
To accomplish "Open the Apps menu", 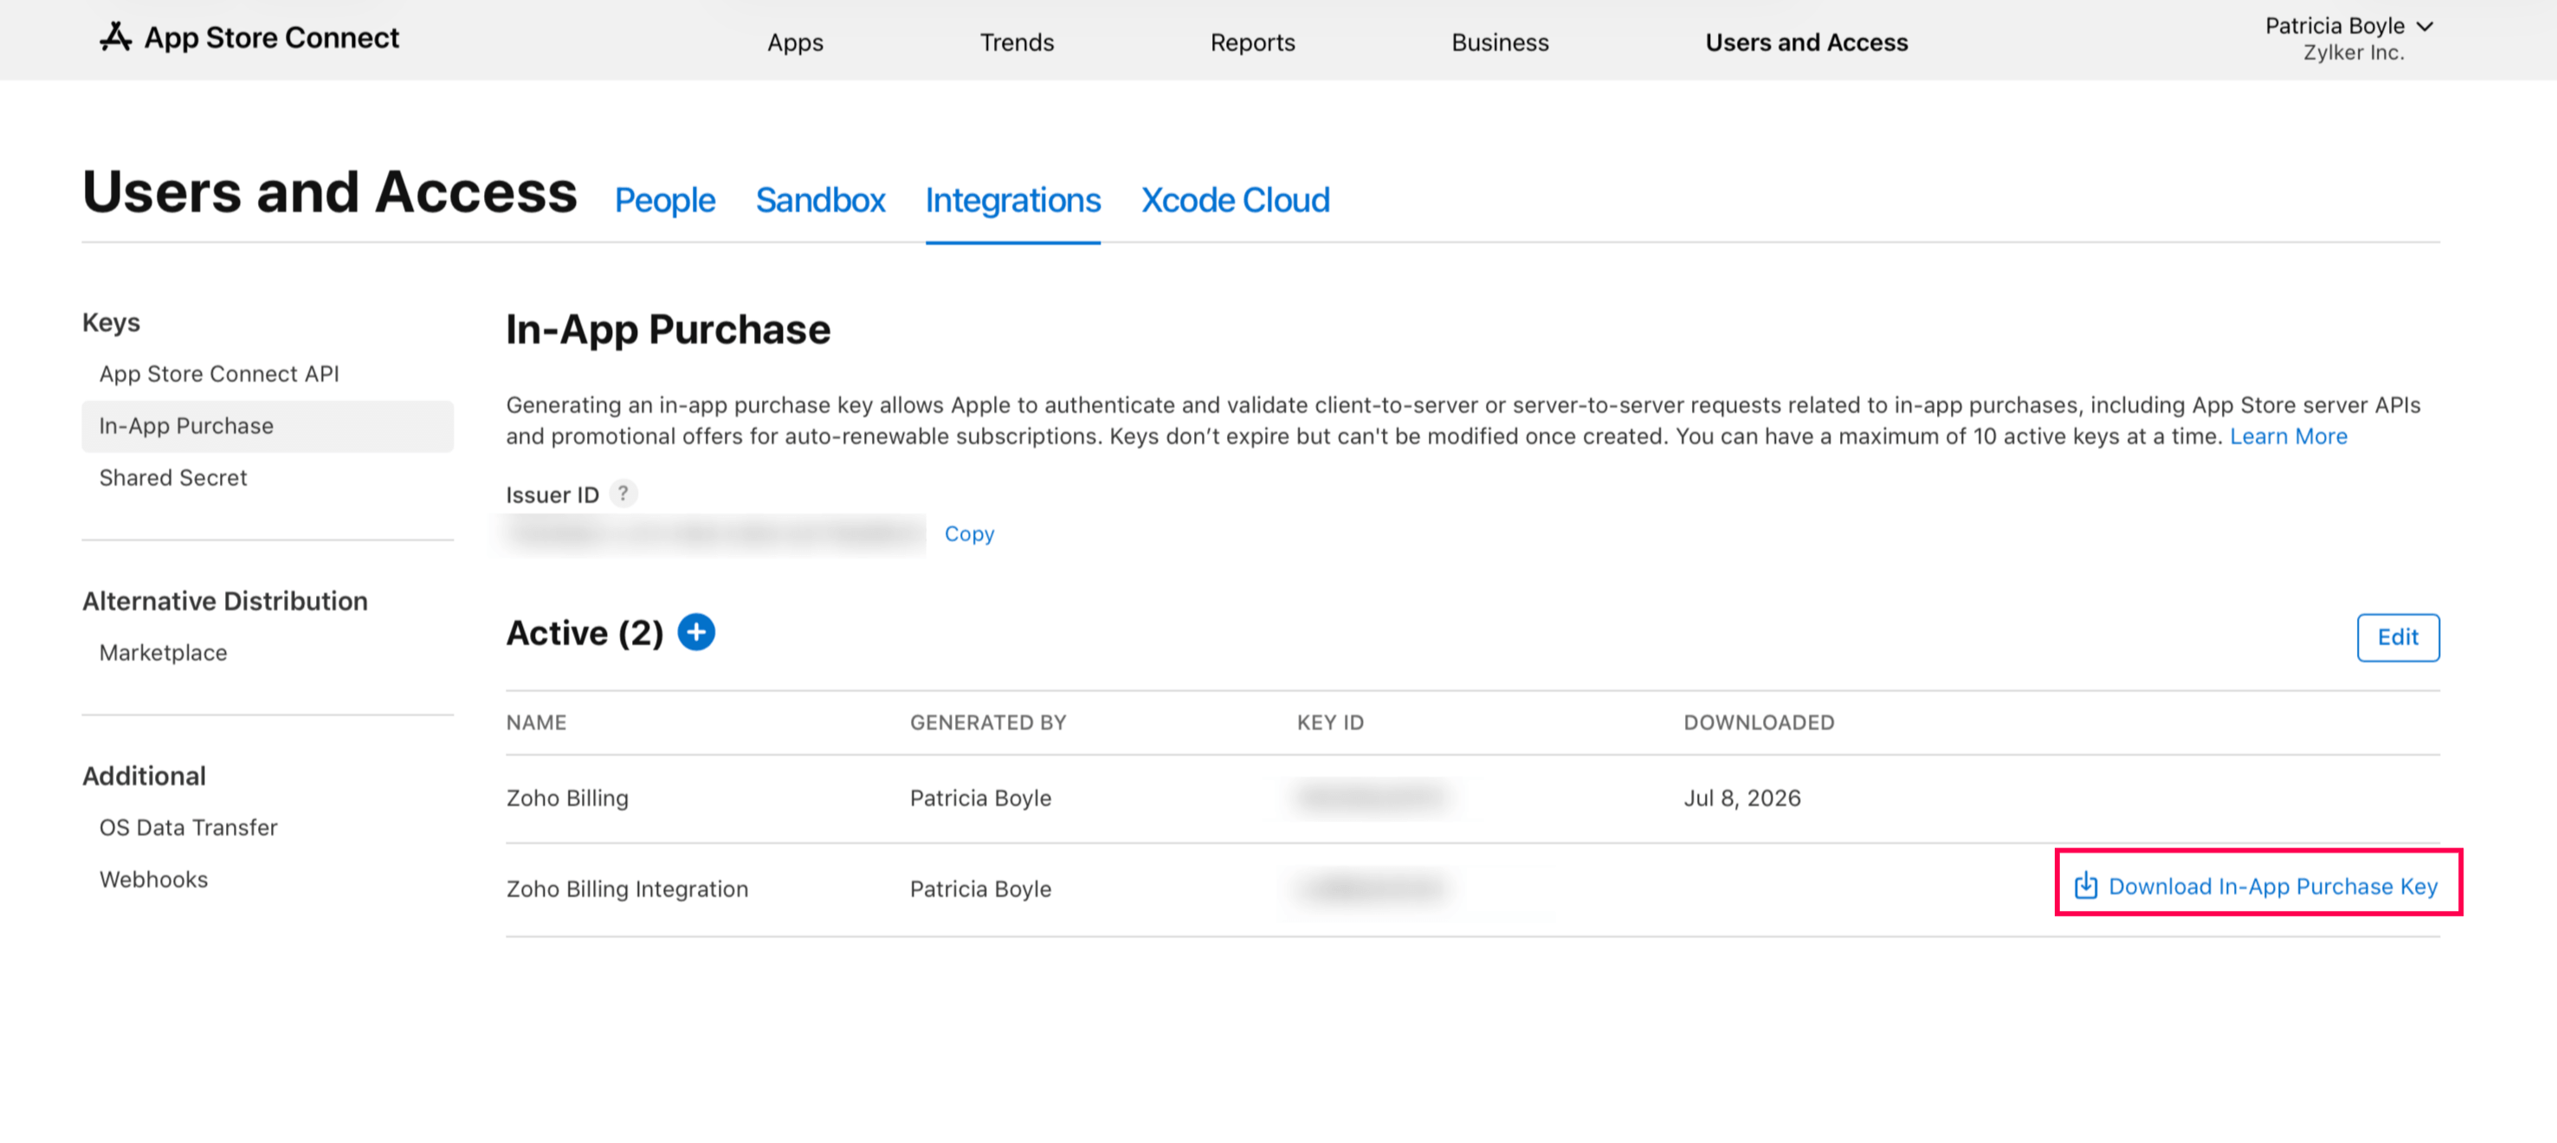I will click(x=795, y=42).
